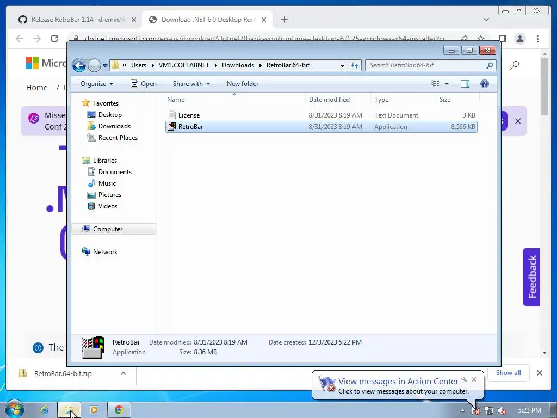Click the Explorer address bar refresh icon
This screenshot has height=418, width=557.
(x=355, y=65)
